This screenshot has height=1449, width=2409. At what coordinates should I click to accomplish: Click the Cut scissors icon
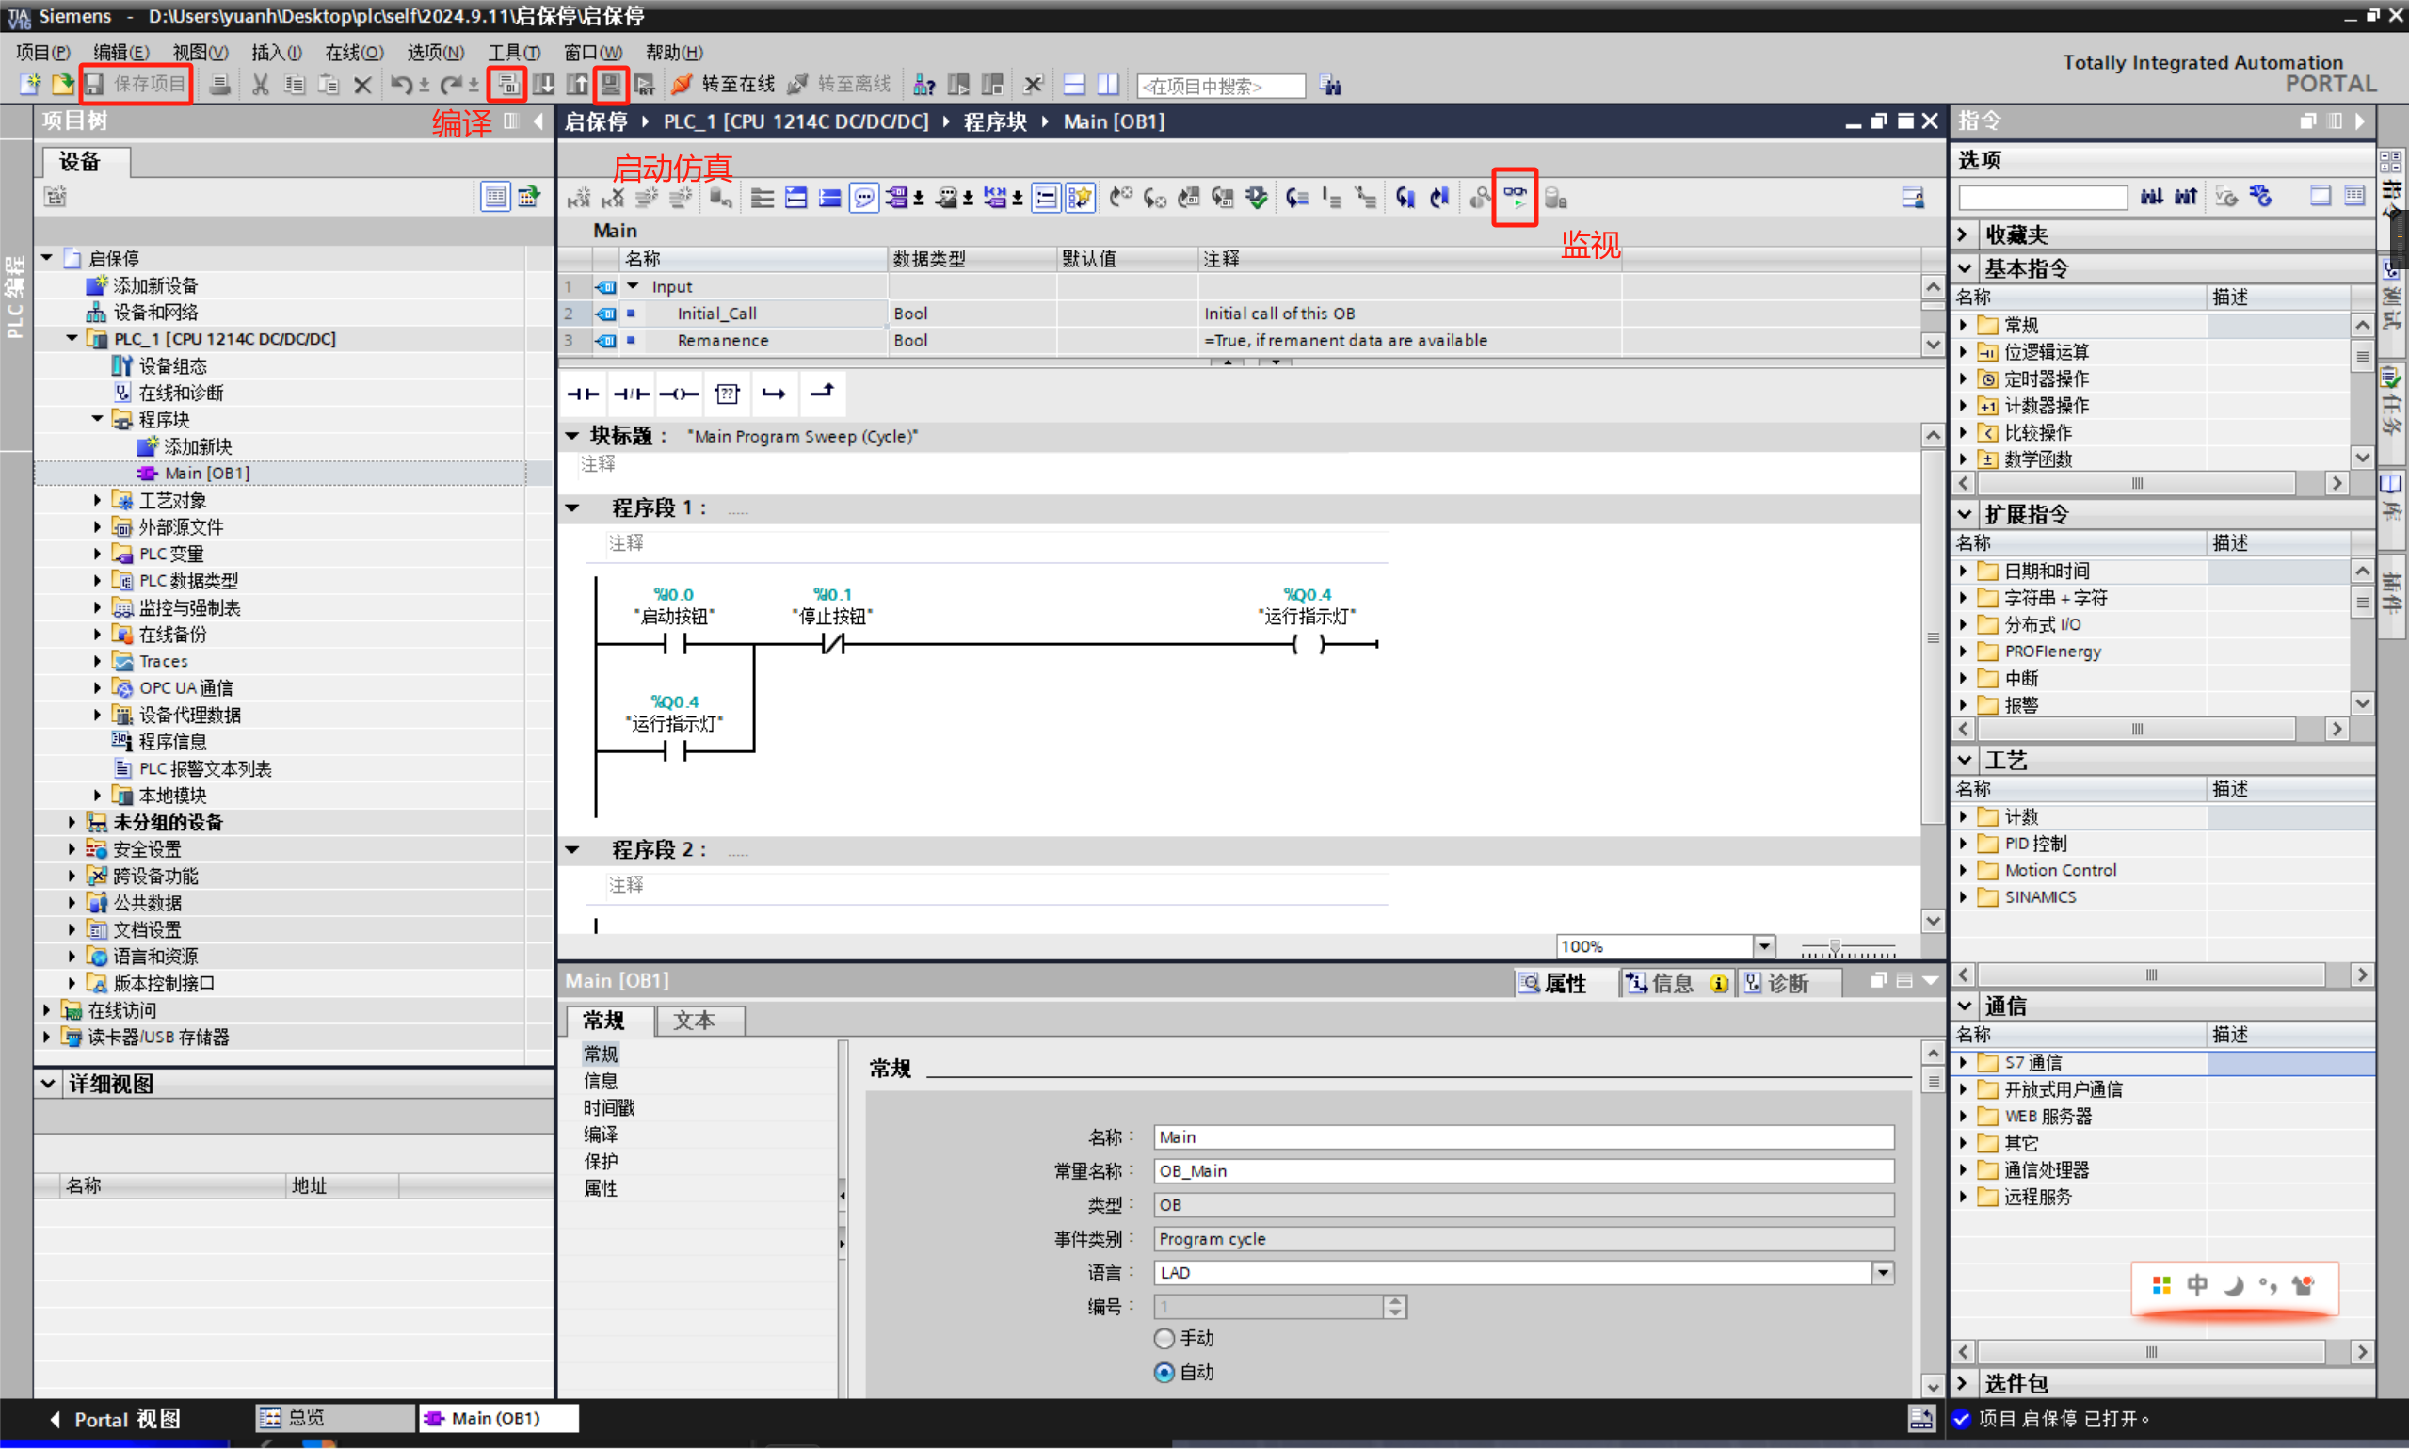[x=261, y=85]
